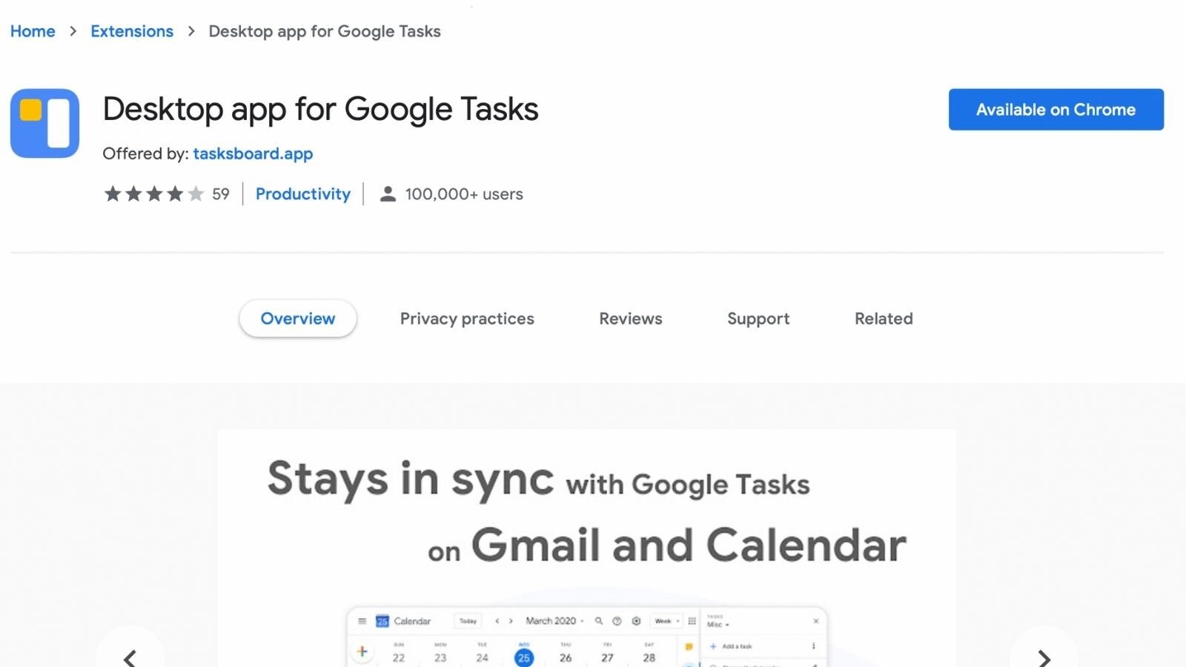Image resolution: width=1186 pixels, height=667 pixels.
Task: Click the 'Desktop app for Google Tasks' heading
Action: pyautogui.click(x=320, y=110)
